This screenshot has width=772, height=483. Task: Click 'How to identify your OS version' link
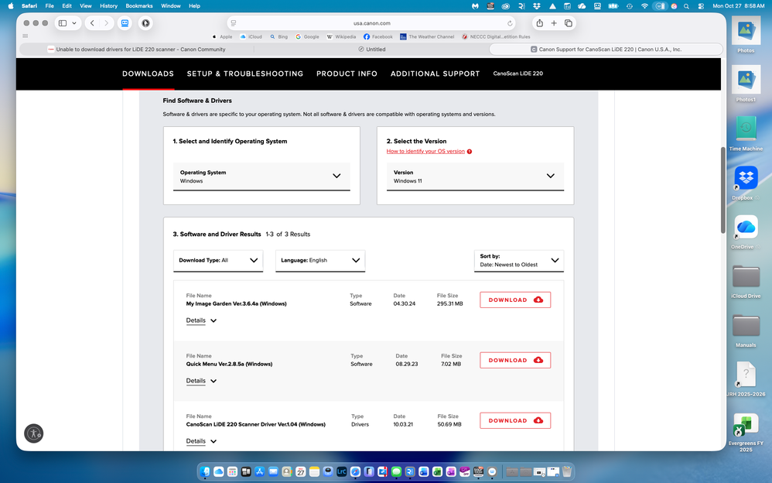(426, 152)
